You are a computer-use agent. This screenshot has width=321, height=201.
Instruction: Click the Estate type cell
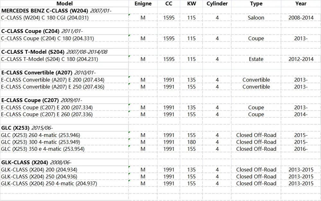(x=256, y=59)
